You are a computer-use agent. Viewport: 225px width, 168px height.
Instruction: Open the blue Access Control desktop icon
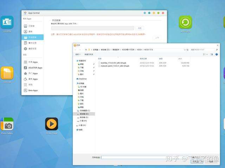click(7, 22)
